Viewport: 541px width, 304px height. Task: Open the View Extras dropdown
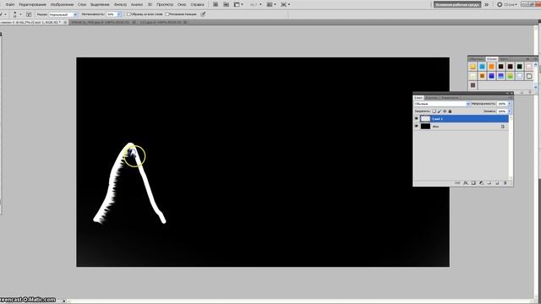[238, 5]
